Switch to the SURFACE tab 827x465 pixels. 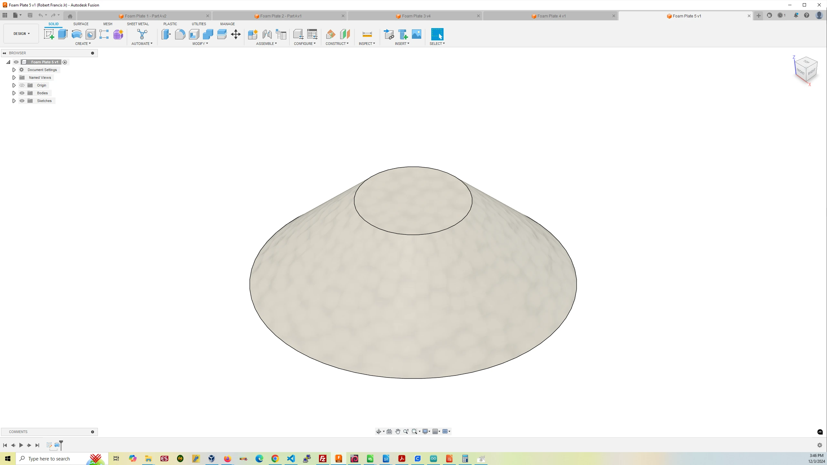[81, 24]
